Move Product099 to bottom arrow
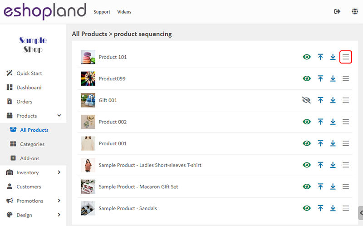Screen dimensions: 363x226 (x=333, y=79)
